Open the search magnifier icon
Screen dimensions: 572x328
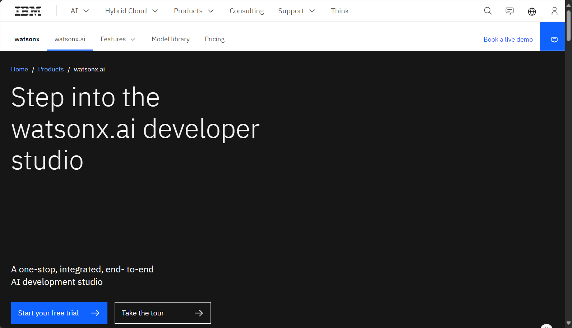point(488,11)
